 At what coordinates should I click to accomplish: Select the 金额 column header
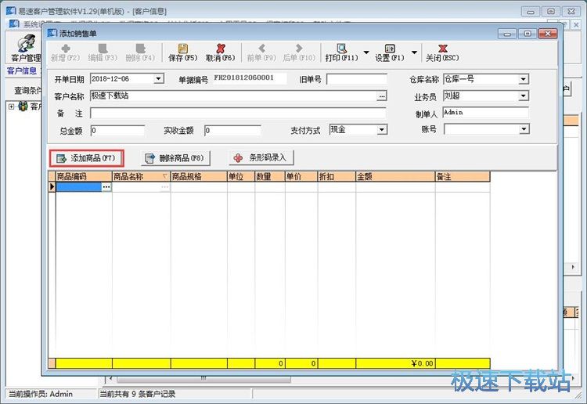(x=396, y=176)
